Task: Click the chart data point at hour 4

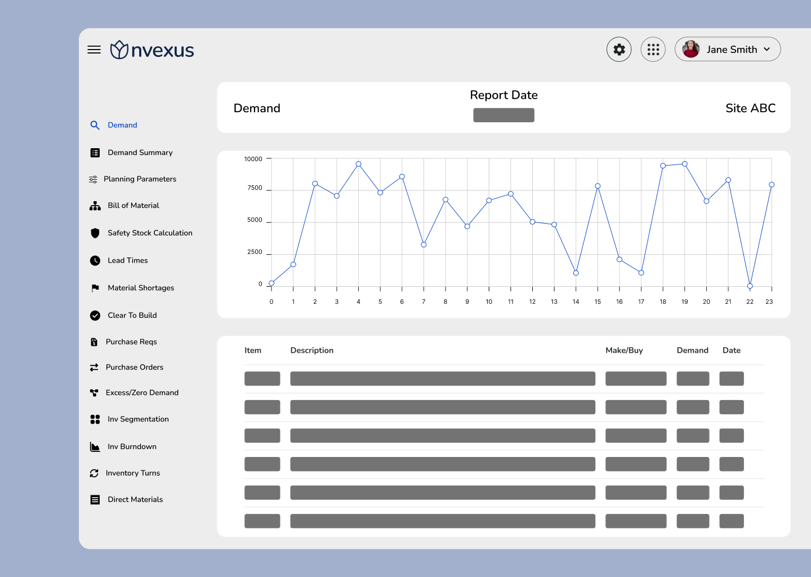Action: tap(358, 164)
